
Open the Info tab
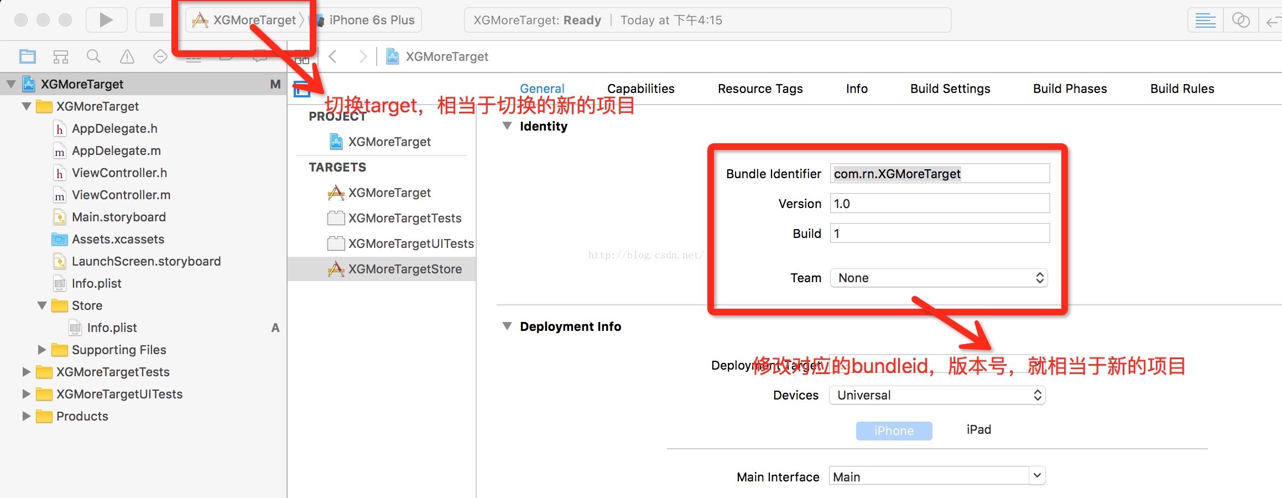tap(857, 89)
